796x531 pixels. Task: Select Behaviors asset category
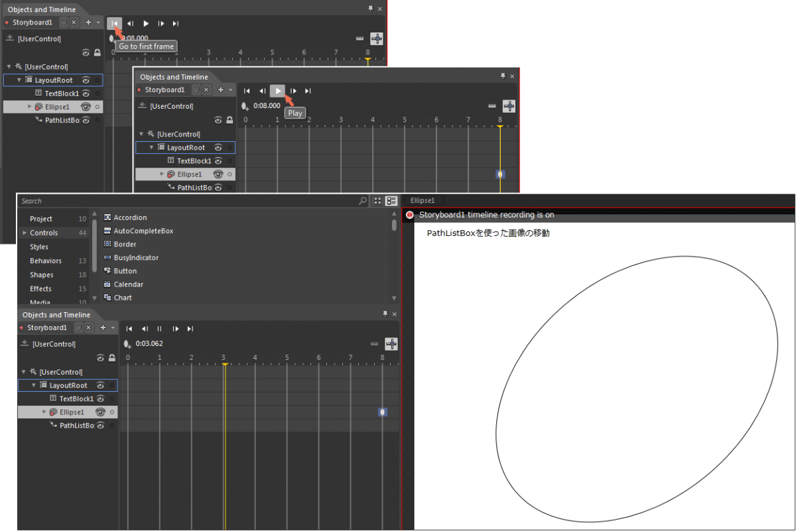pyautogui.click(x=46, y=261)
